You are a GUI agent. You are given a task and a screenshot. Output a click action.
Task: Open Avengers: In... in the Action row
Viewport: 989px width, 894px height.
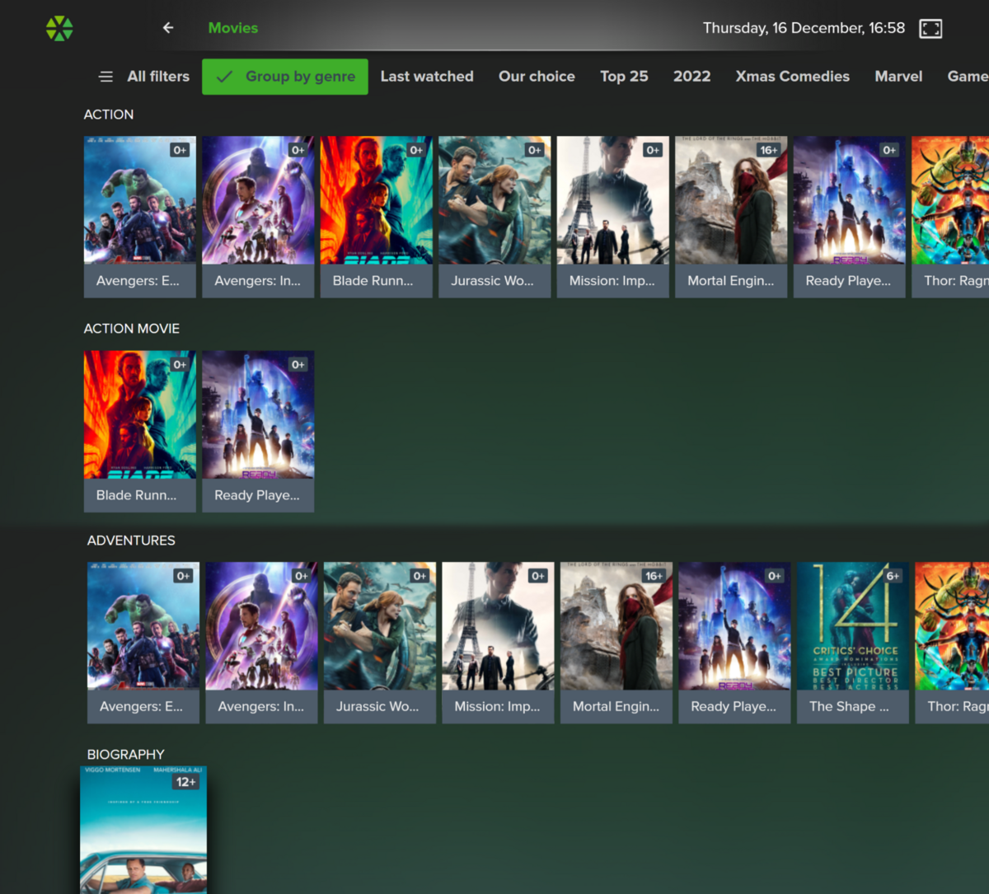pyautogui.click(x=258, y=217)
